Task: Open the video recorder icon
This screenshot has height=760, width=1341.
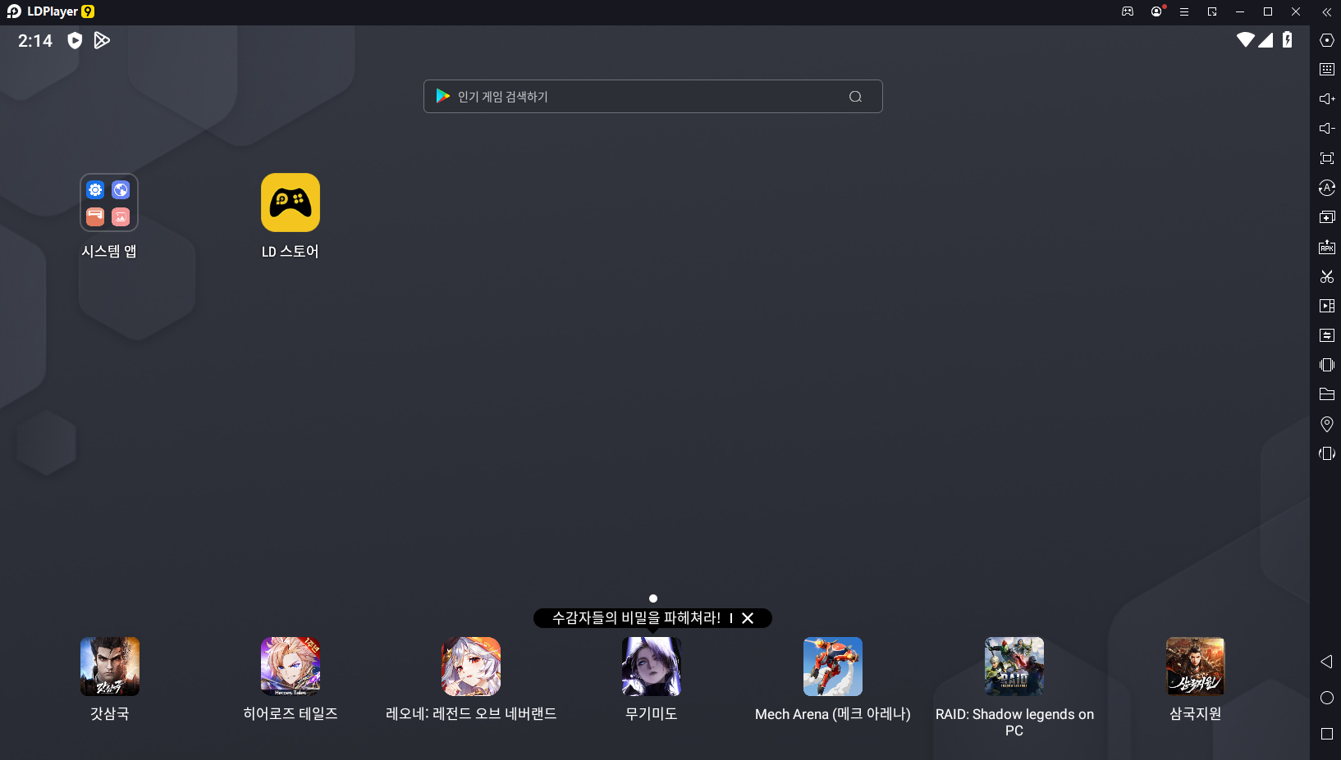Action: 1326,306
